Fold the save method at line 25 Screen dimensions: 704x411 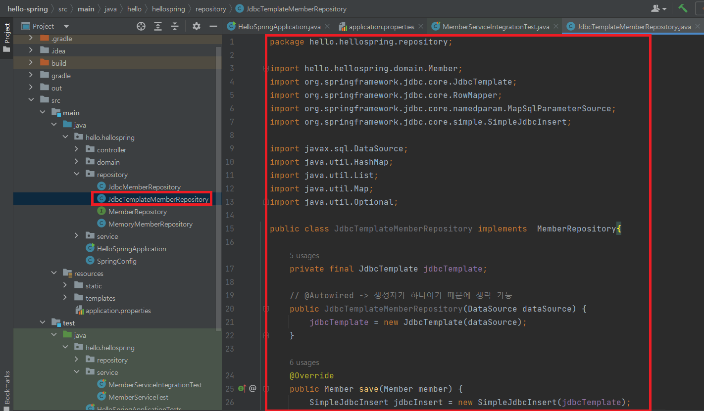click(266, 389)
